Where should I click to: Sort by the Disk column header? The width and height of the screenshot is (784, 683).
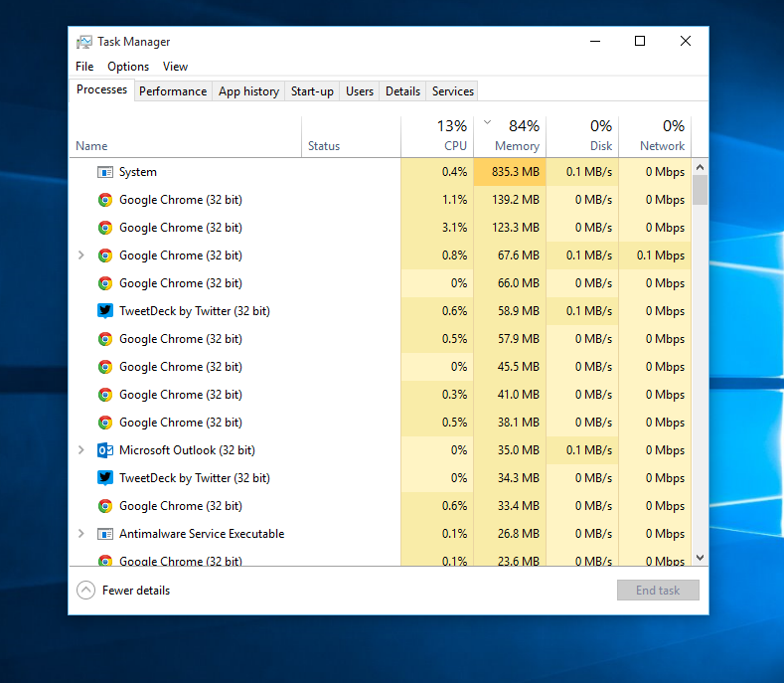(582, 137)
